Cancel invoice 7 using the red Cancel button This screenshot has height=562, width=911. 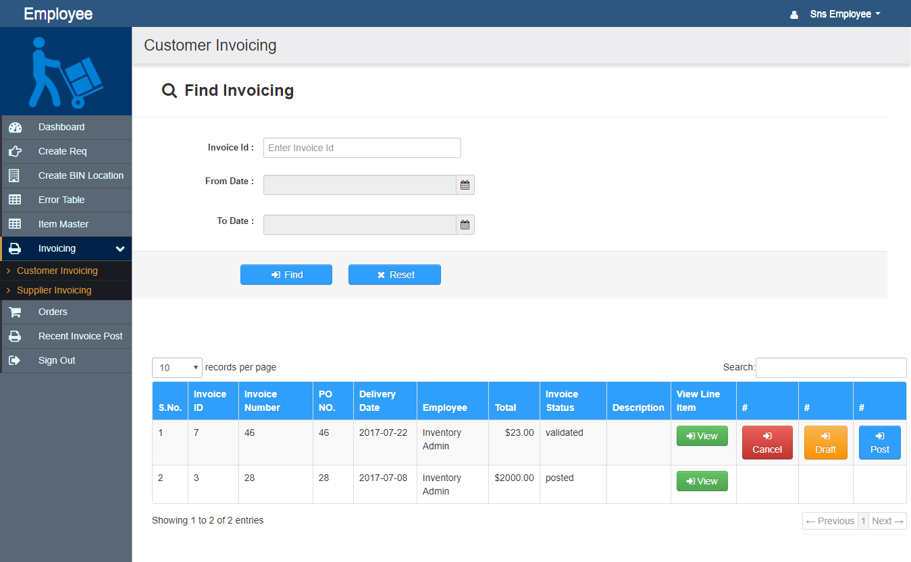pyautogui.click(x=767, y=443)
